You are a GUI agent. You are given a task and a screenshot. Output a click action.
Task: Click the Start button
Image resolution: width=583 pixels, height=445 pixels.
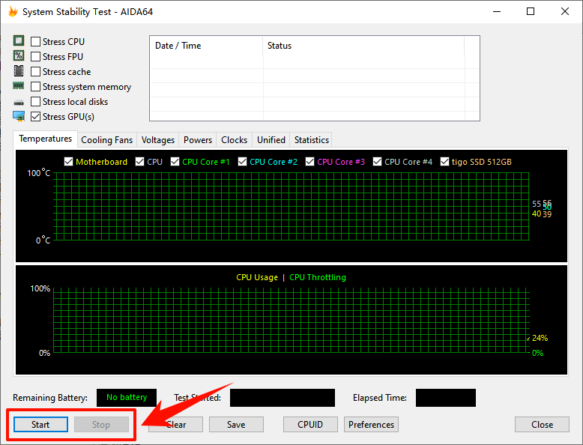coord(40,425)
